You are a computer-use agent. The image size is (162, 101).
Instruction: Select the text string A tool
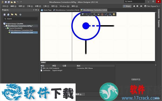(110, 14)
